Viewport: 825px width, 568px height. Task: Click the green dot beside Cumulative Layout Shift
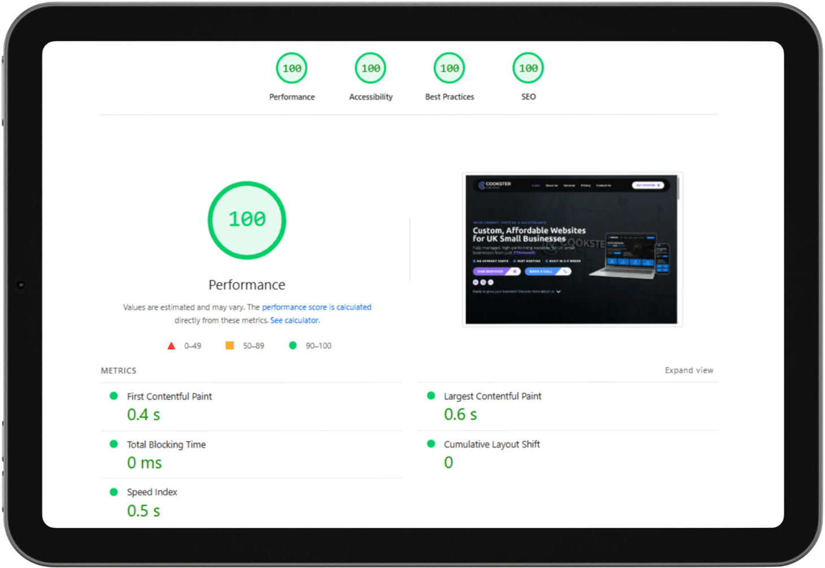pos(431,444)
